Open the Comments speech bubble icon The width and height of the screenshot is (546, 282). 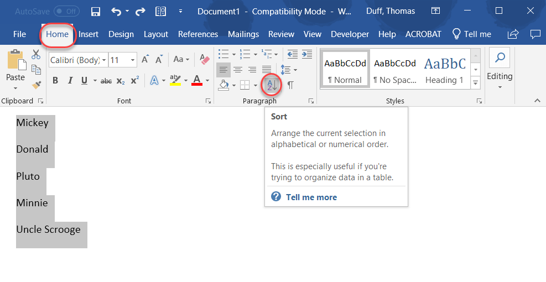pyautogui.click(x=535, y=34)
